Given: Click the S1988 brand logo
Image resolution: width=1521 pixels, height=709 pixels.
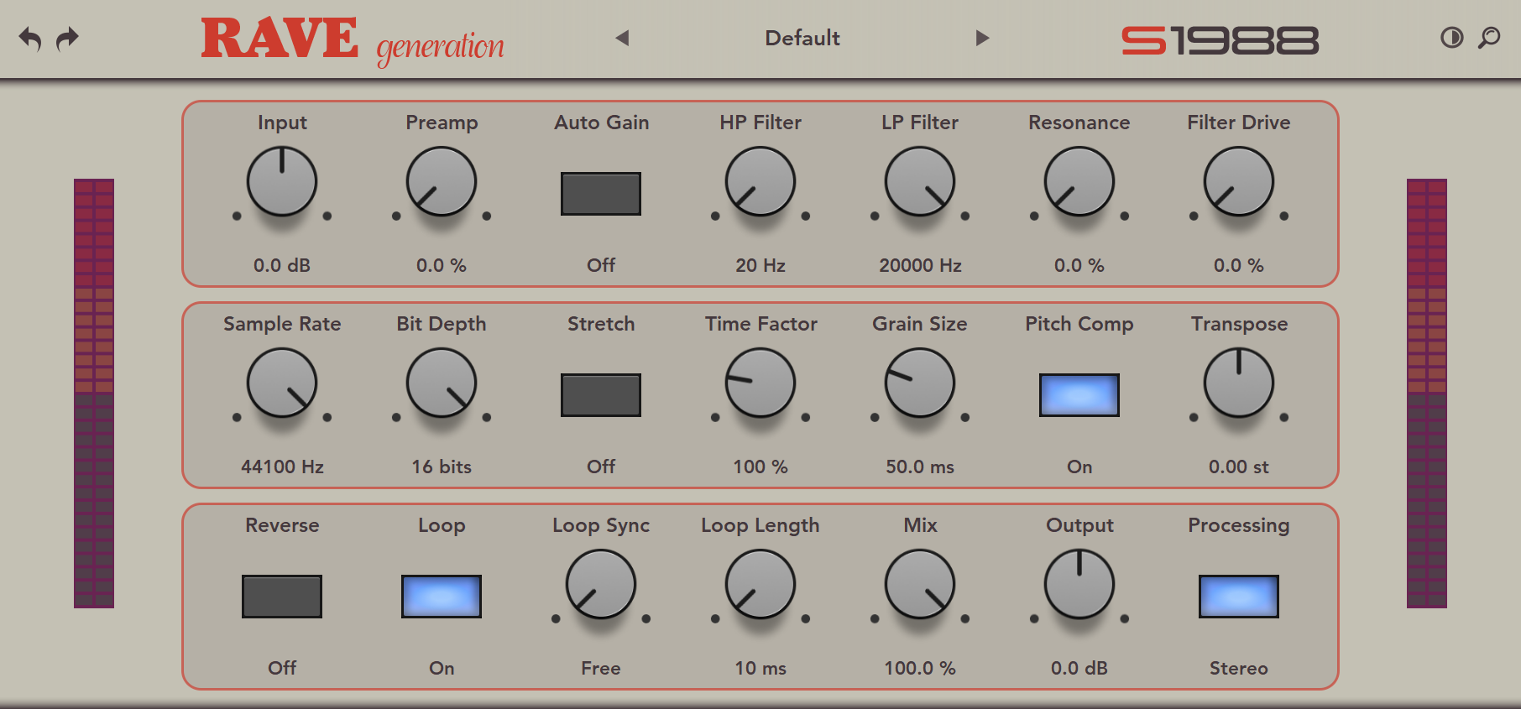Looking at the screenshot, I should [x=1220, y=40].
